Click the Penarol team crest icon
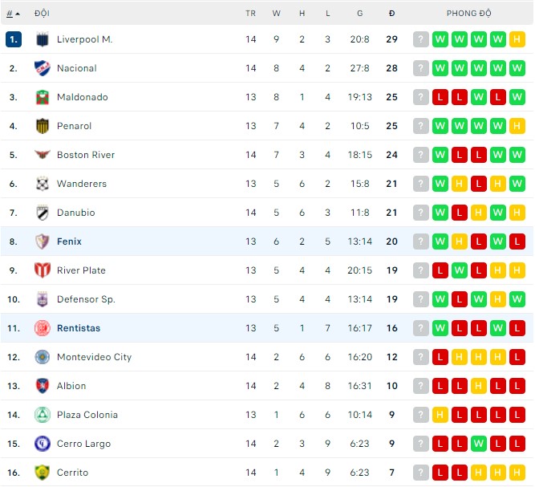Screen dimensions: 535x487 pos(43,126)
